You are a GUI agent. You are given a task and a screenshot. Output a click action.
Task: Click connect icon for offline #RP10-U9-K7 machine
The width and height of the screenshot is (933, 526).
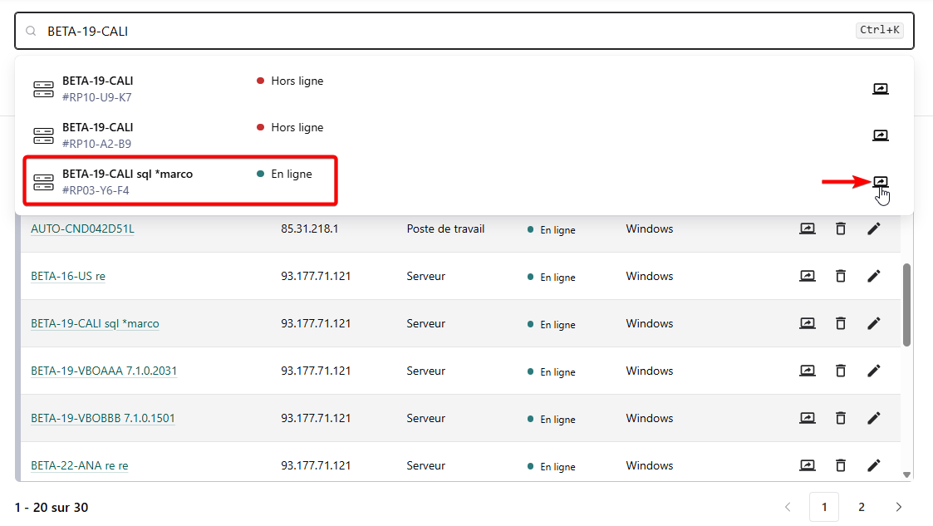click(881, 88)
